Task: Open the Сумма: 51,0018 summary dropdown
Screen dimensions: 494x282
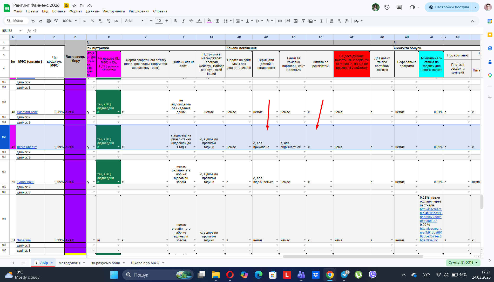Action: coord(463,263)
